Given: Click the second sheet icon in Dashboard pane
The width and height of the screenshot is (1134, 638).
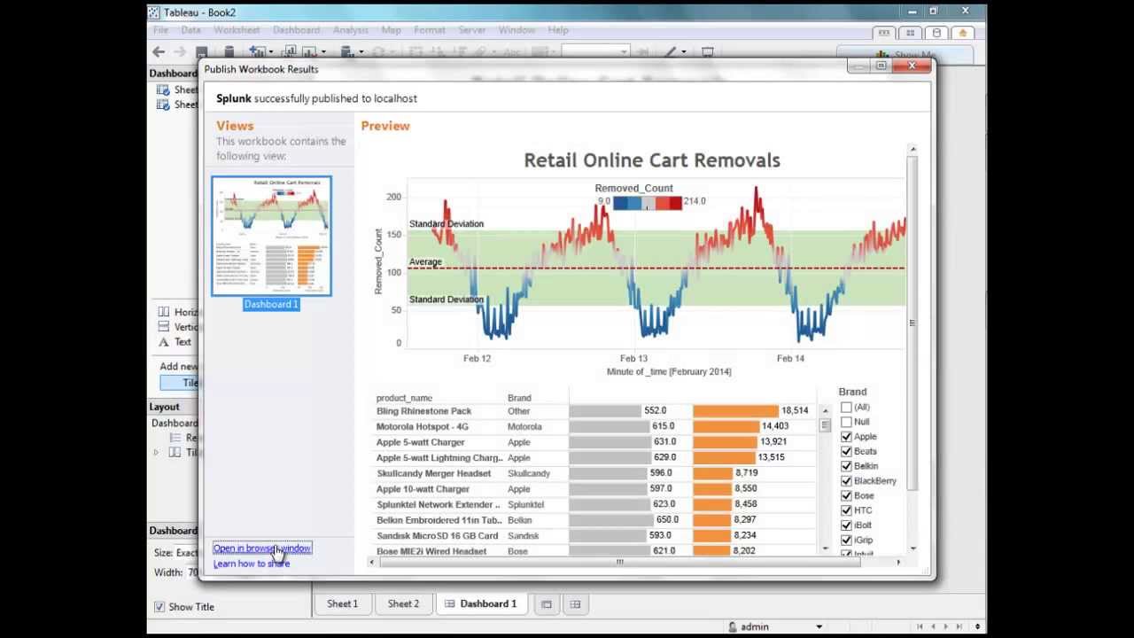Looking at the screenshot, I should coord(163,105).
